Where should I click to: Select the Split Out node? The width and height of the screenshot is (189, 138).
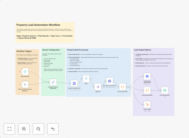click(x=98, y=87)
